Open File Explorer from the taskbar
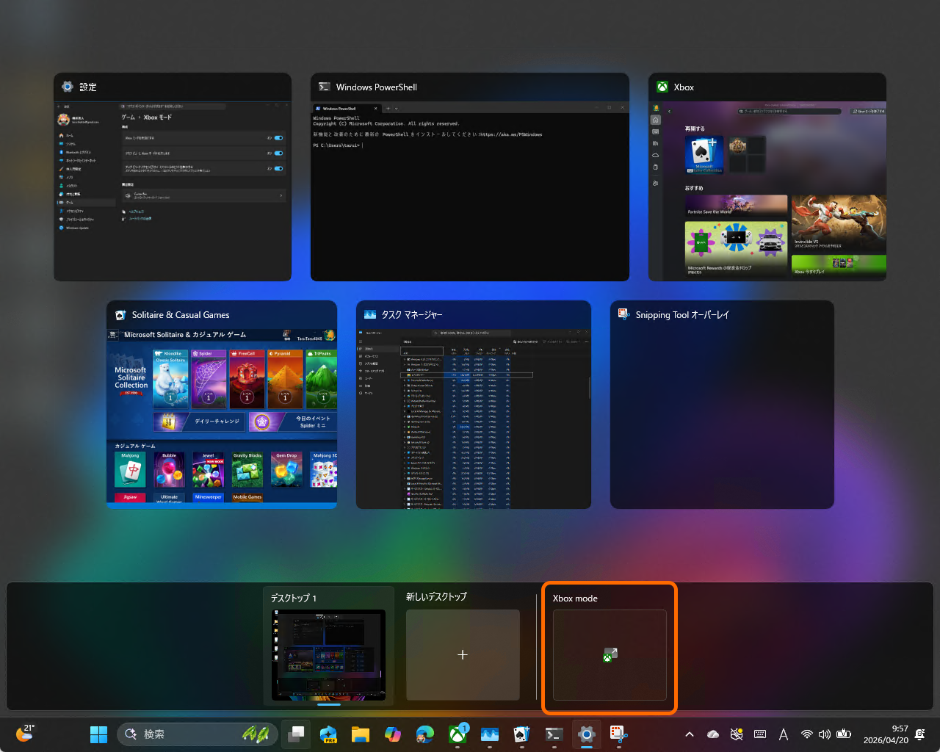The width and height of the screenshot is (940, 752). [x=360, y=733]
